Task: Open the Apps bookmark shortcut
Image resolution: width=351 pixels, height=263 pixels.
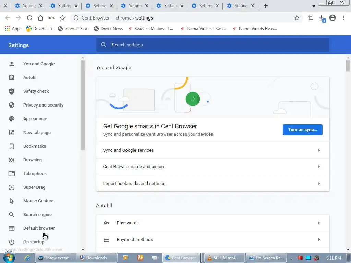Action: point(13,29)
